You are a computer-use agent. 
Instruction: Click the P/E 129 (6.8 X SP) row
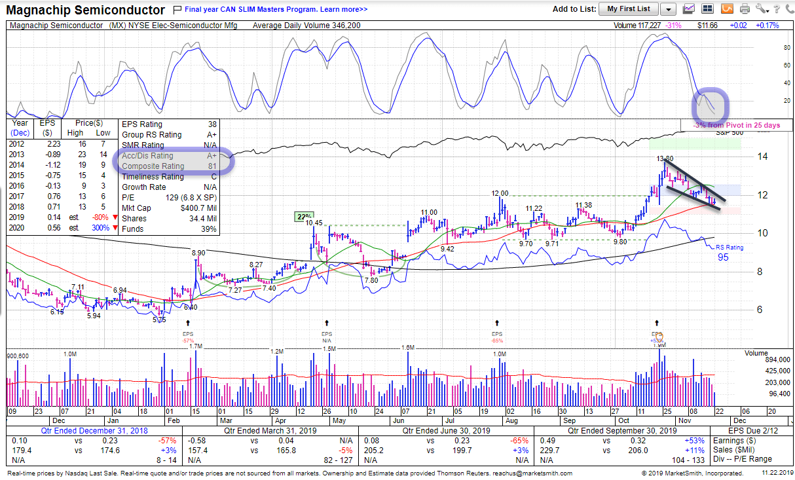tap(169, 198)
